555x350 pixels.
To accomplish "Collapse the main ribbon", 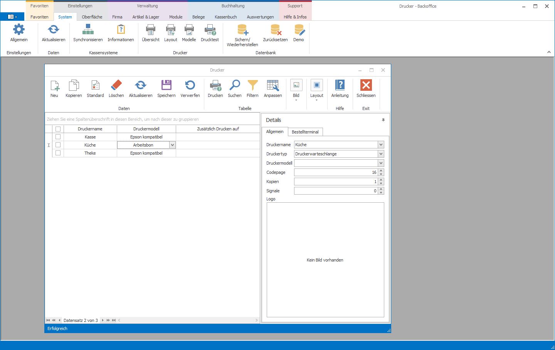I will pyautogui.click(x=549, y=52).
